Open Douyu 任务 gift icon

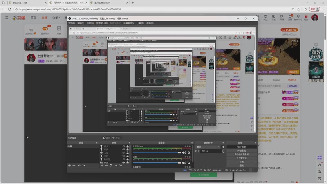[306, 18]
